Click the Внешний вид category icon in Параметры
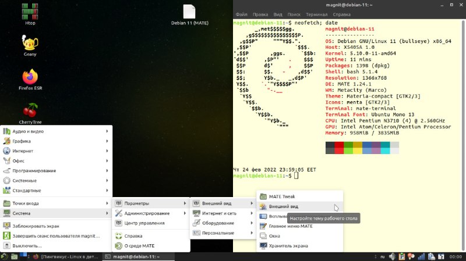Viewport: 466px width, 261px height. point(196,203)
